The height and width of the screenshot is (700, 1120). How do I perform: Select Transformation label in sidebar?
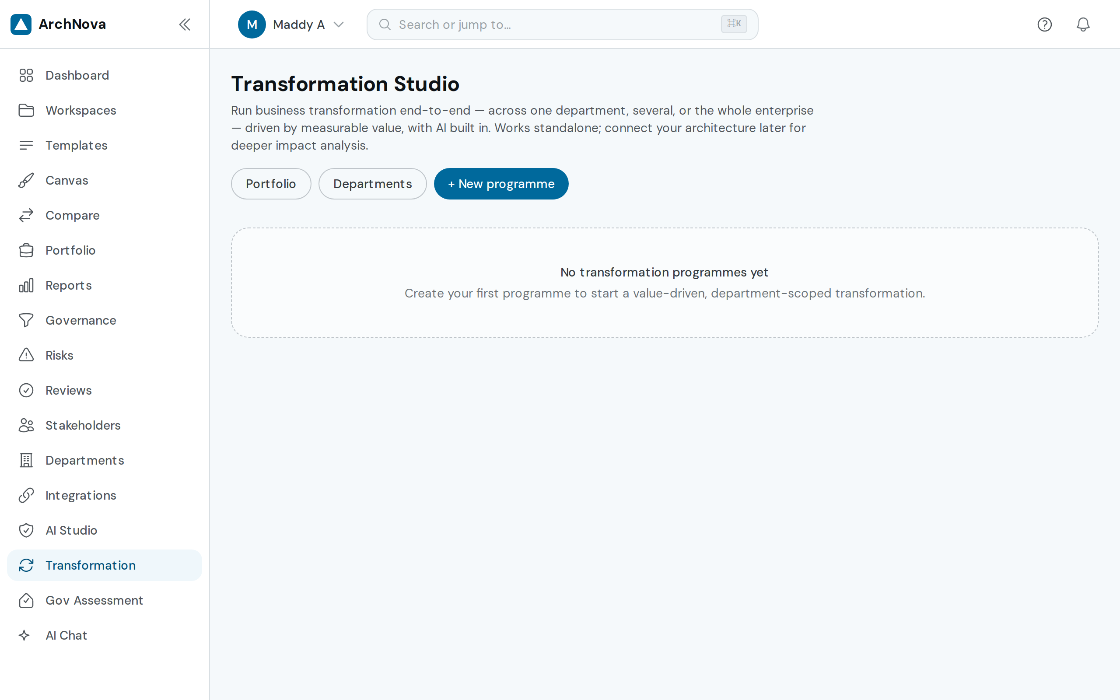(x=90, y=565)
